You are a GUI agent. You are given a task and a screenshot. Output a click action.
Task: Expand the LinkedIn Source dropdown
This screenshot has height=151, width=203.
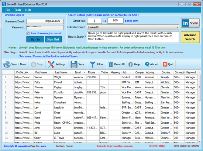point(177,27)
